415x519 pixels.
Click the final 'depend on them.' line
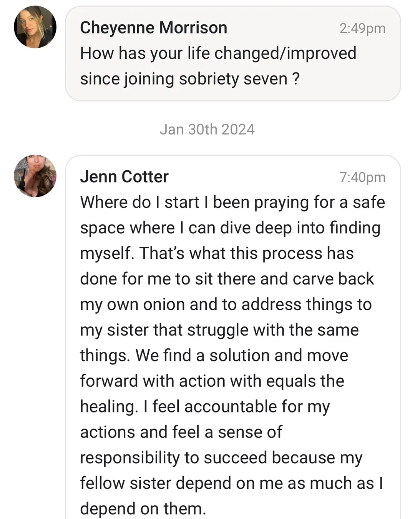pyautogui.click(x=143, y=509)
